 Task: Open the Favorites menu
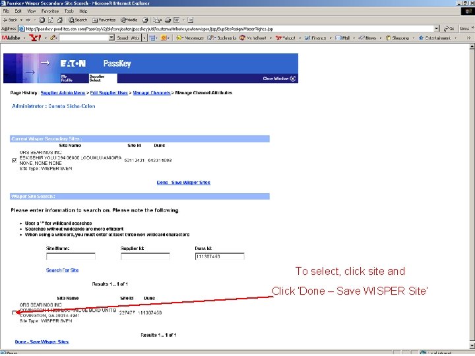pos(50,11)
